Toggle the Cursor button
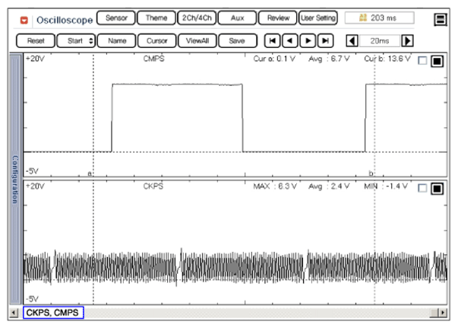This screenshot has height=328, width=458. (x=156, y=40)
